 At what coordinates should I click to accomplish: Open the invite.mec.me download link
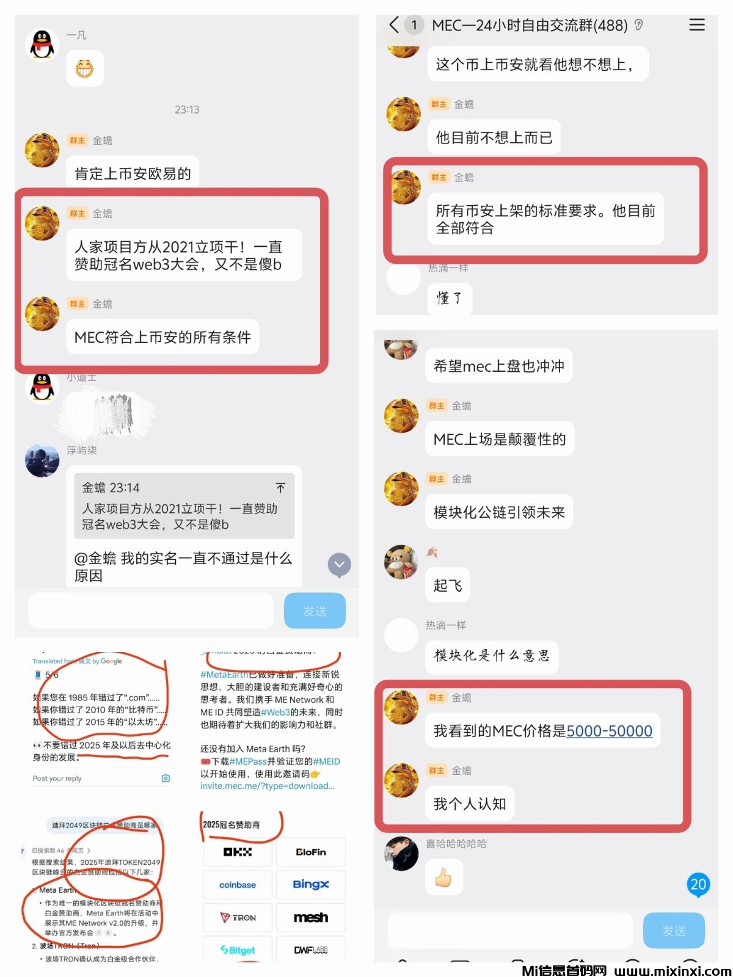[x=268, y=786]
